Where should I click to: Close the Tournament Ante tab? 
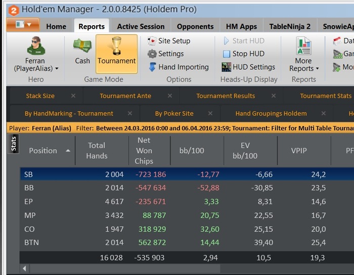pyautogui.click(x=170, y=96)
